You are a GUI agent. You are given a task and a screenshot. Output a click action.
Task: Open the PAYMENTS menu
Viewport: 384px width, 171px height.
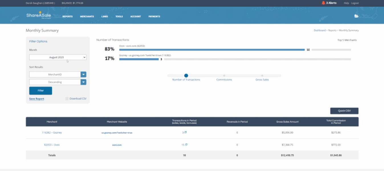point(154,16)
